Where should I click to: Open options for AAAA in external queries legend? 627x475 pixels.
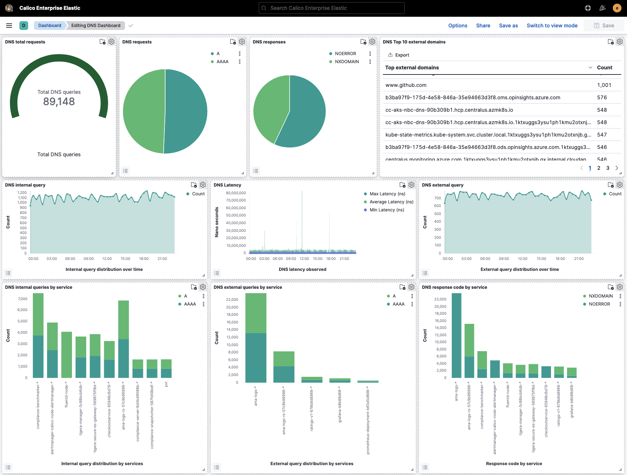click(412, 304)
